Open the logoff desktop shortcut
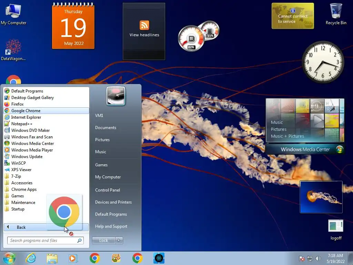 336,230
